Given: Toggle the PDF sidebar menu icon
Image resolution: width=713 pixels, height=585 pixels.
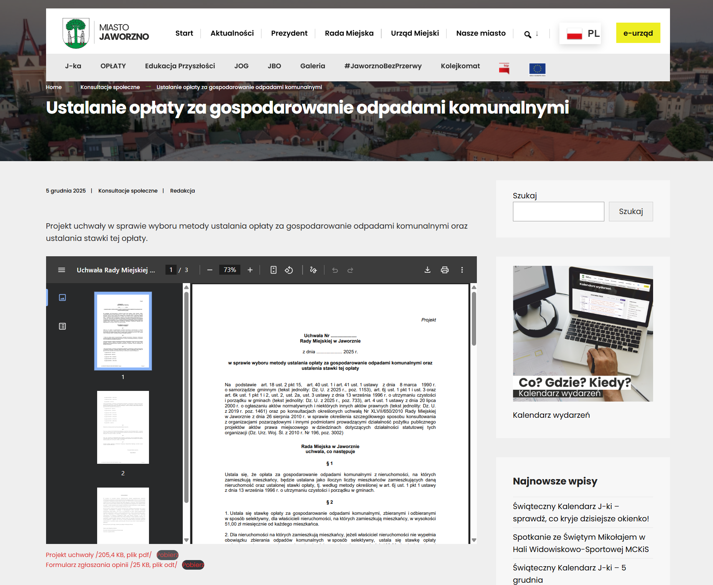Looking at the screenshot, I should pos(61,270).
